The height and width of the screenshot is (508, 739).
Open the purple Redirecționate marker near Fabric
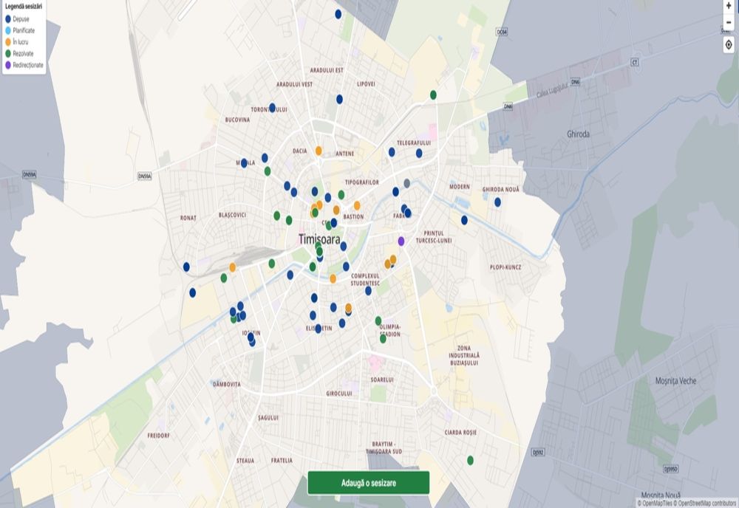(401, 241)
